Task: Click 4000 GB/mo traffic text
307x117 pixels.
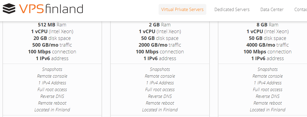Action: (267, 45)
